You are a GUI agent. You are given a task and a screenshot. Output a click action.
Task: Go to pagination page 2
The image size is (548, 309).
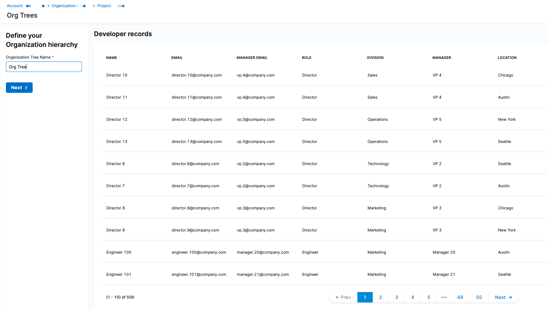click(381, 297)
